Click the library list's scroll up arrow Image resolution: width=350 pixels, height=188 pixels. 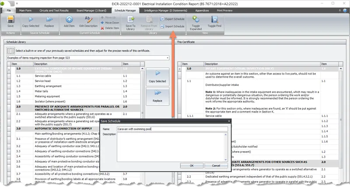tap(143, 69)
